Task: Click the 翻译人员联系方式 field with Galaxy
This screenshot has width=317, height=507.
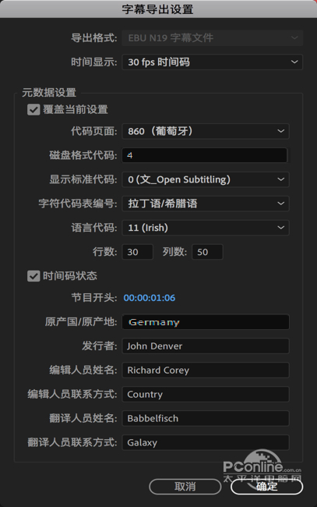Action: point(206,442)
